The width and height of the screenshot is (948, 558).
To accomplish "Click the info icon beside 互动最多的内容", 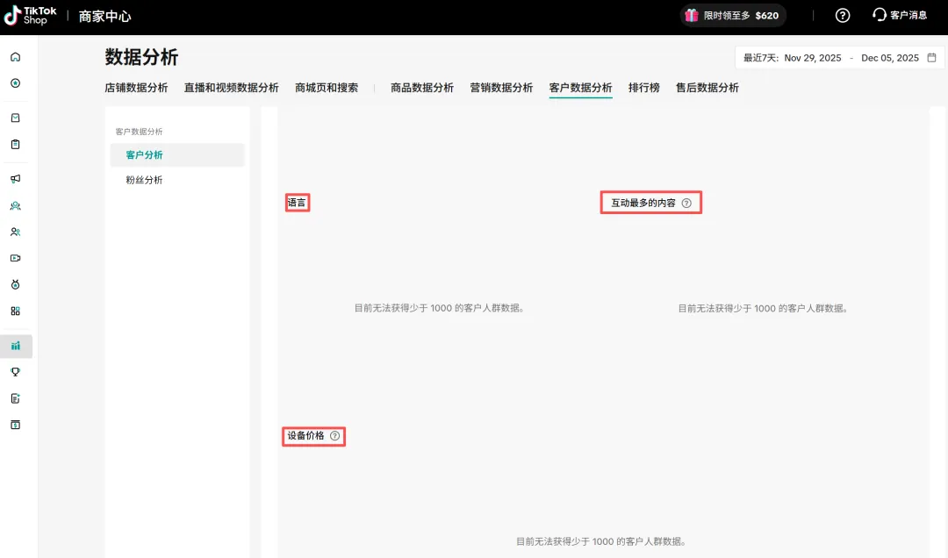I will [x=686, y=203].
